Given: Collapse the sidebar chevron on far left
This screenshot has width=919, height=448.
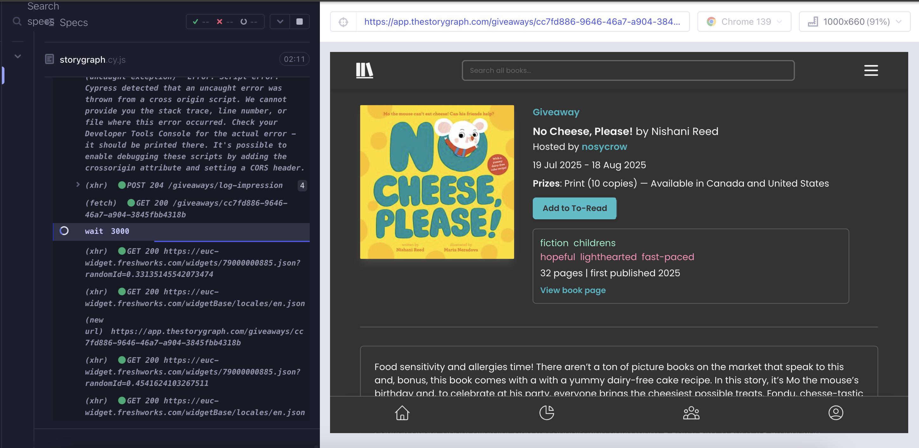Looking at the screenshot, I should (x=18, y=56).
